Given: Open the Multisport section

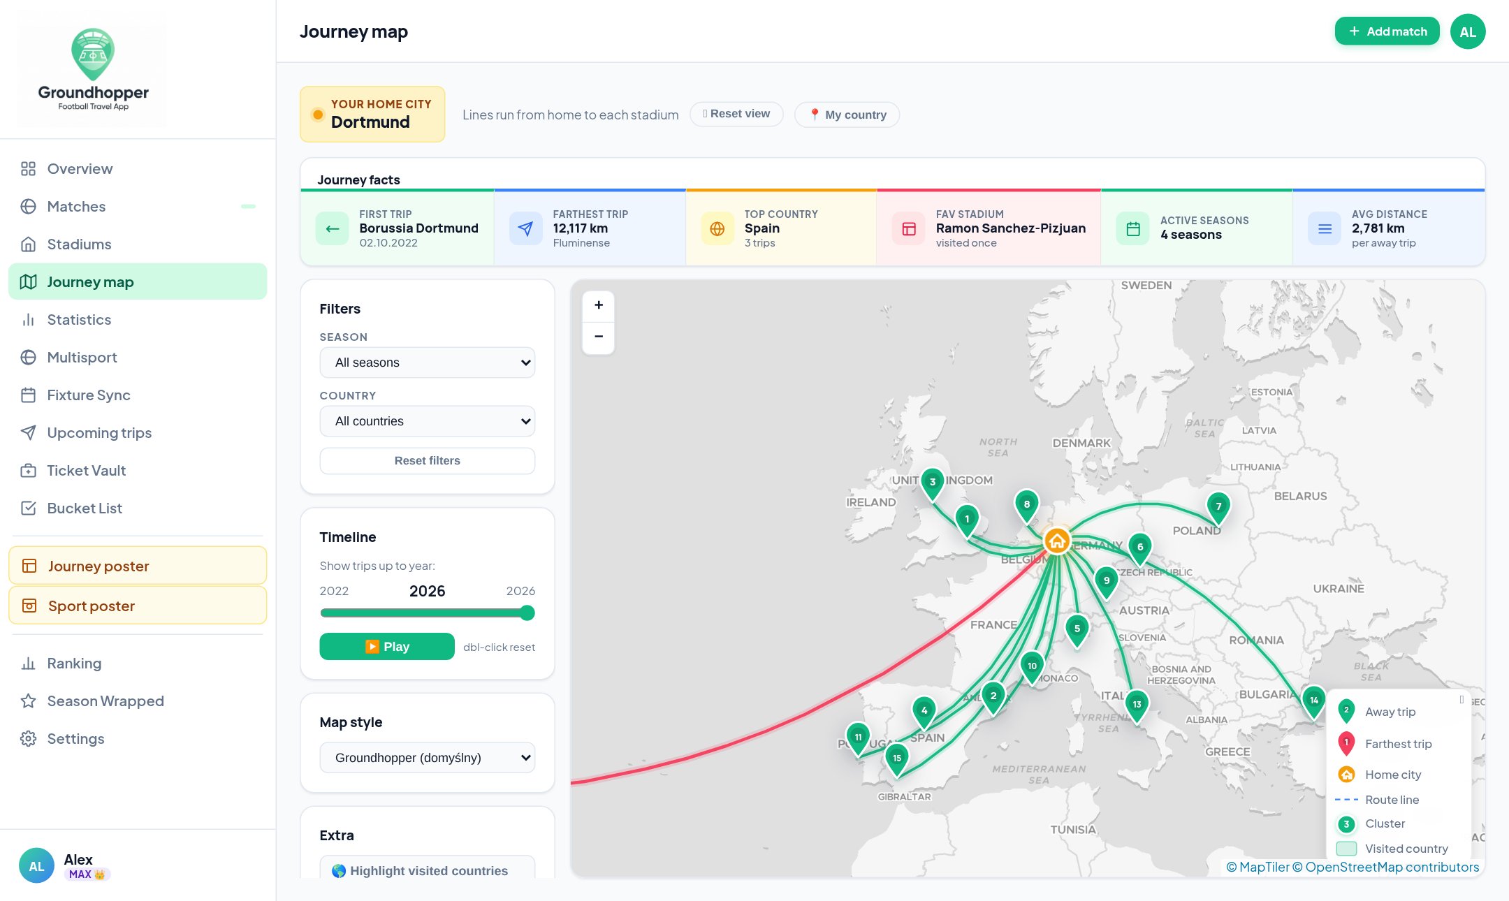Looking at the screenshot, I should tap(138, 358).
